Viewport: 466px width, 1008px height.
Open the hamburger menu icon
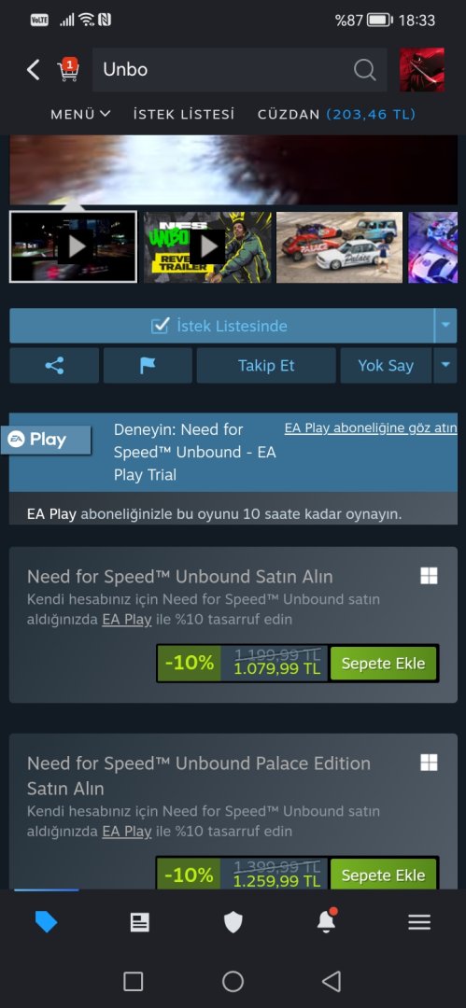tap(419, 922)
